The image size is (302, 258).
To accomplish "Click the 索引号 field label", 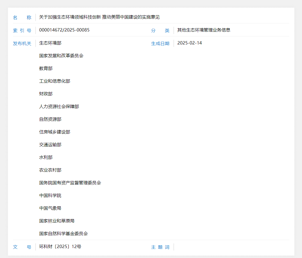I will [x=22, y=30].
